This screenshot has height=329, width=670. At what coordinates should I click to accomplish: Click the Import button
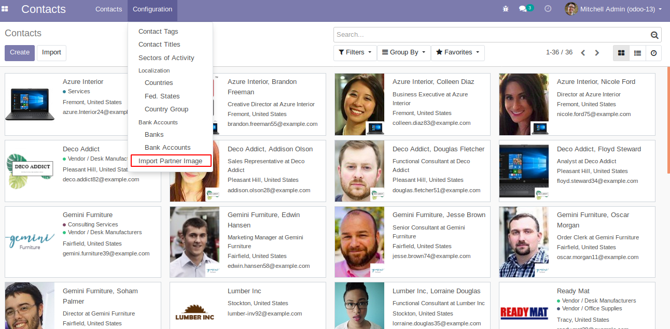[x=51, y=53]
